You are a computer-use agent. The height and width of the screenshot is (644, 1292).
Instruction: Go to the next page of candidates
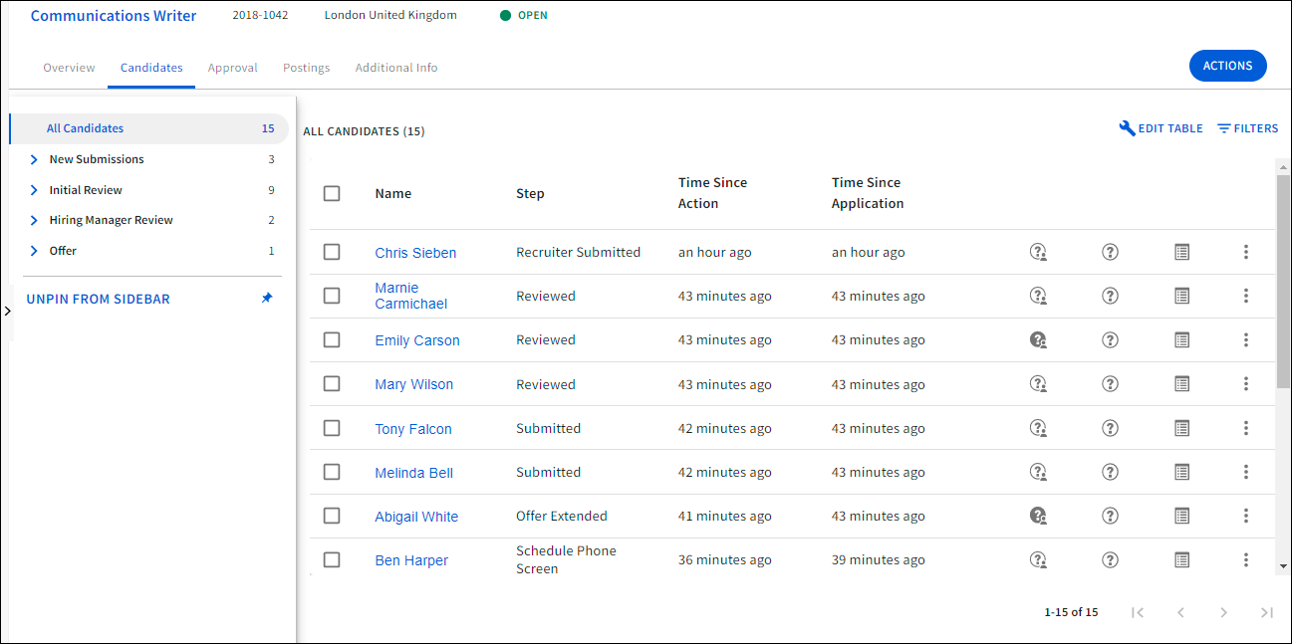1223,612
